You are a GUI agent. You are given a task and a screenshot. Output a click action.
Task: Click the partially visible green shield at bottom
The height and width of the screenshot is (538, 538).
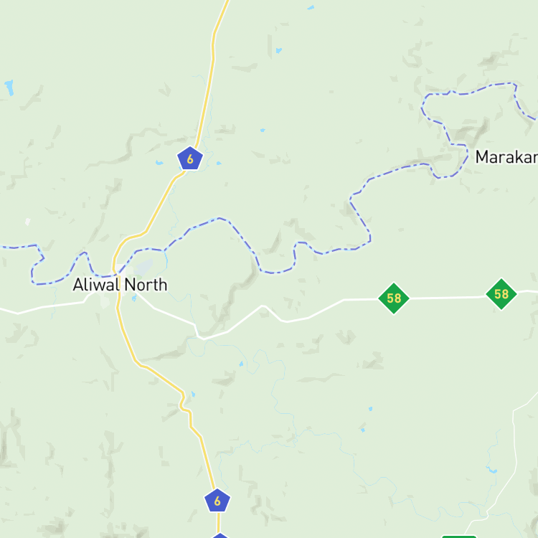459,537
